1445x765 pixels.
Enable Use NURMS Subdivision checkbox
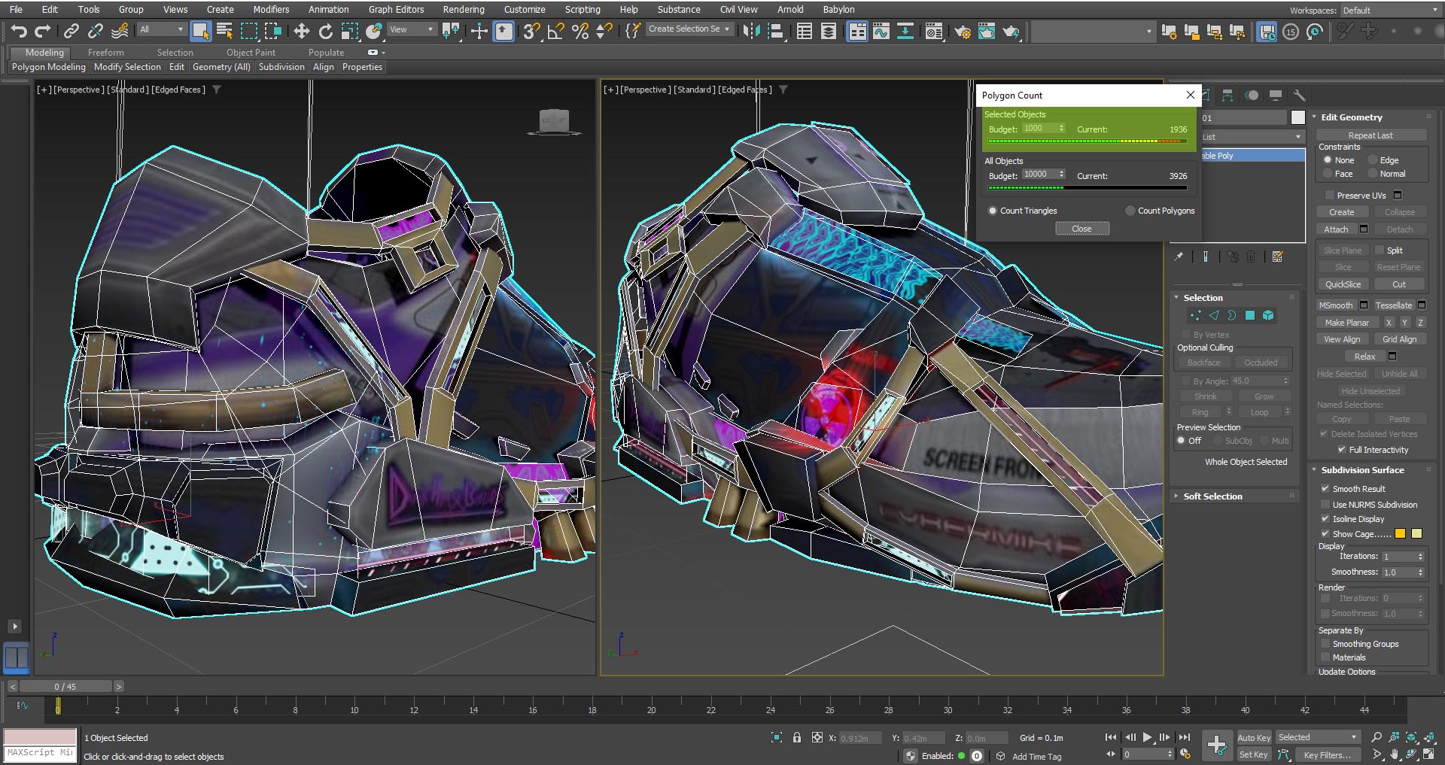point(1325,505)
